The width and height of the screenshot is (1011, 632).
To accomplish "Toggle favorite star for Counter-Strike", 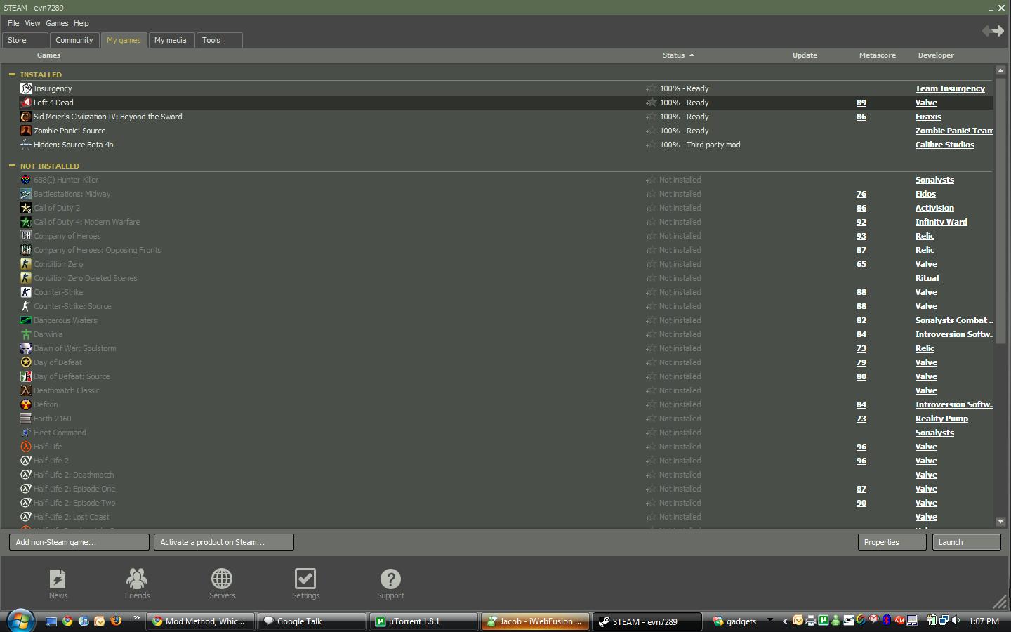I will tap(651, 292).
